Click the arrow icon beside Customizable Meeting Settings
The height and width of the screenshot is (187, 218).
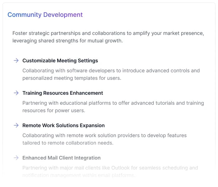click(16, 60)
